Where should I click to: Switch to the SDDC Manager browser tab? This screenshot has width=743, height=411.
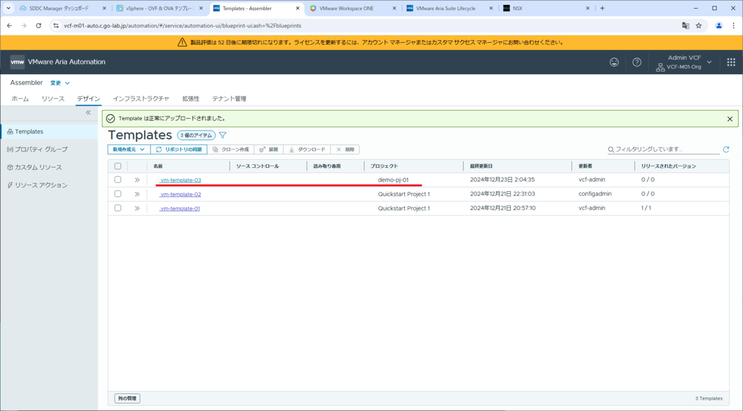tap(64, 8)
